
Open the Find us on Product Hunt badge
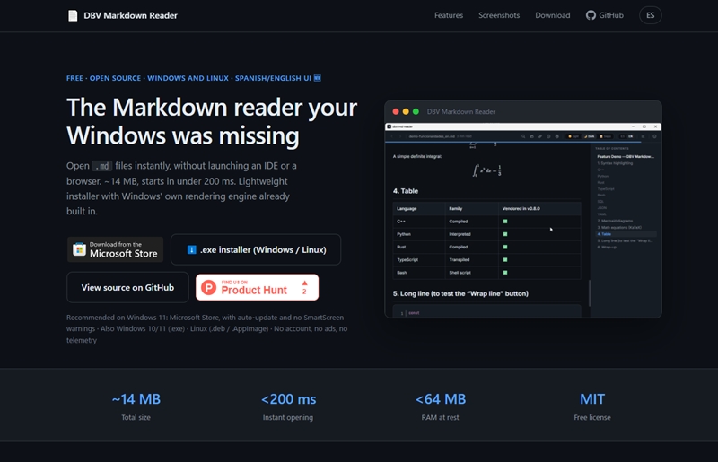257,288
